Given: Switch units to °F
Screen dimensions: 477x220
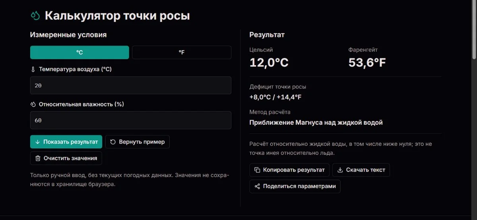Looking at the screenshot, I should tap(182, 52).
